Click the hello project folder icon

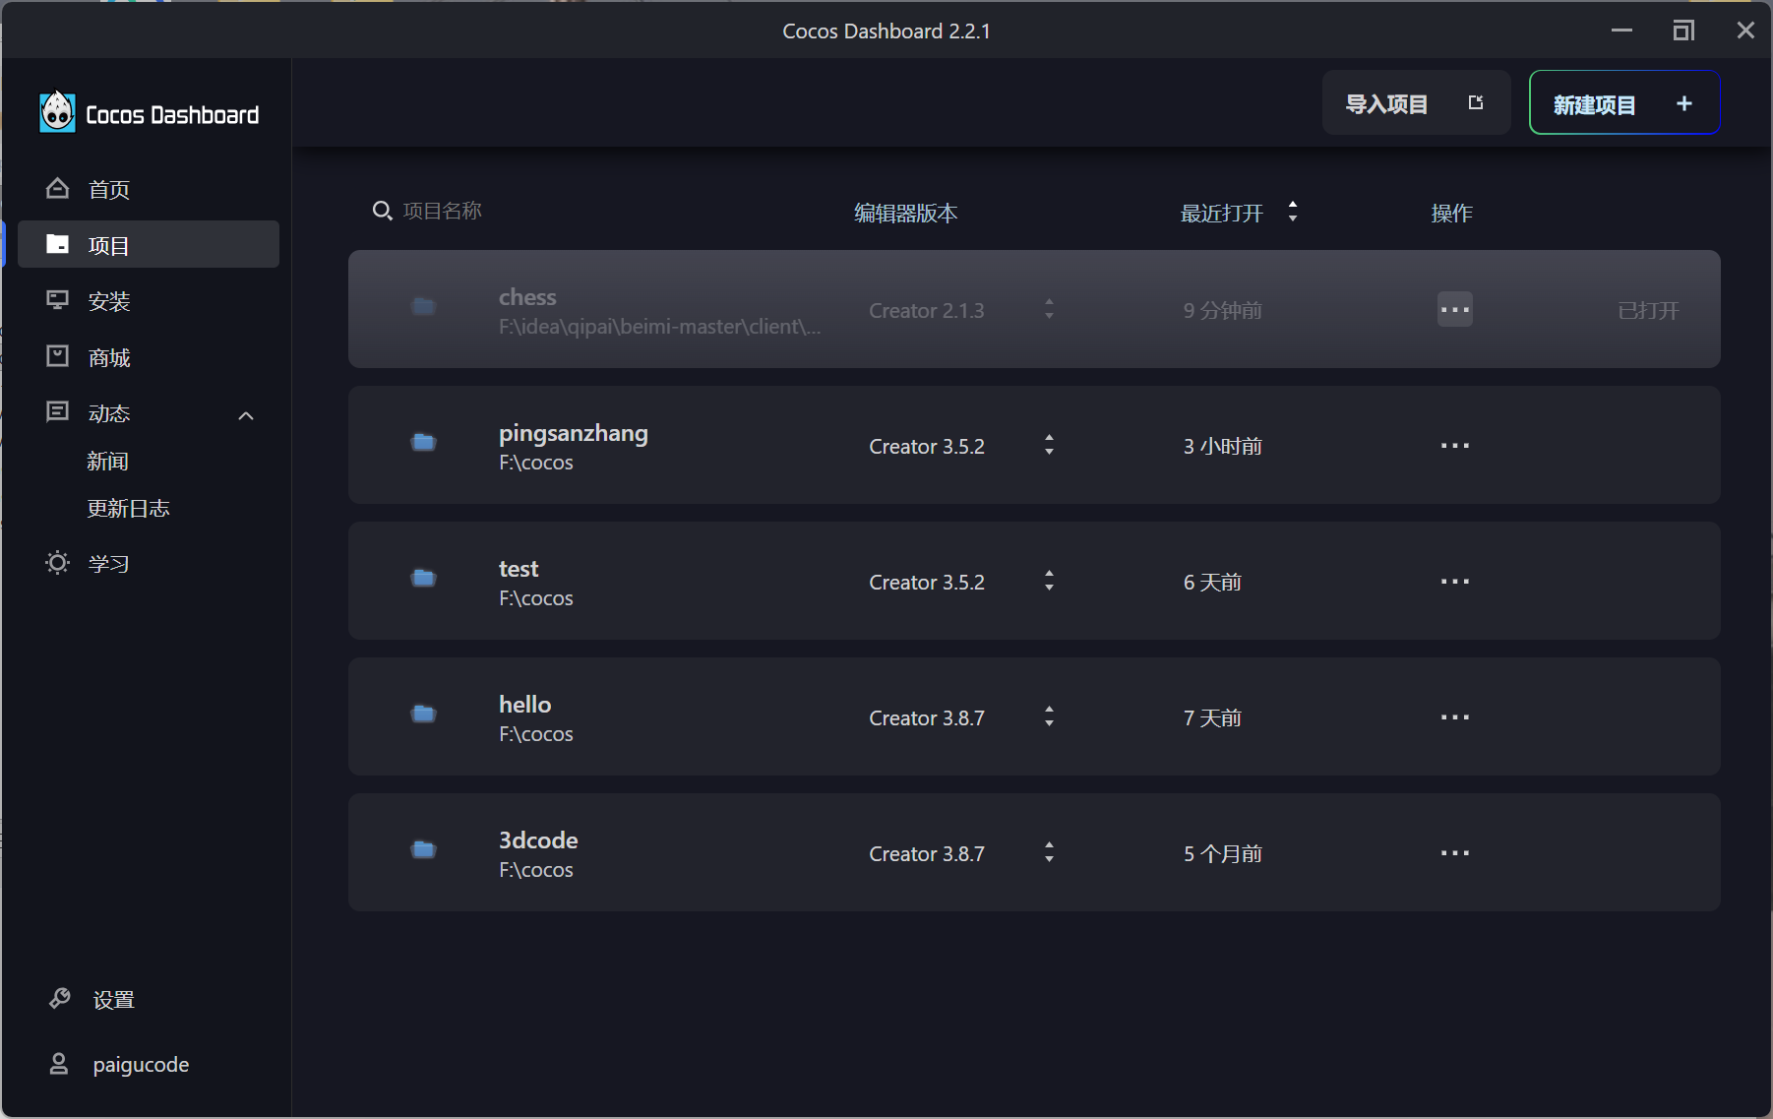pyautogui.click(x=424, y=714)
